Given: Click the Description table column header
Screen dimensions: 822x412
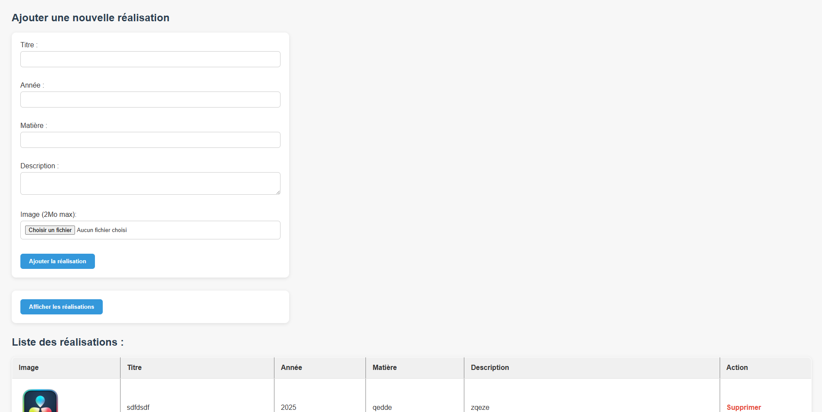Looking at the screenshot, I should (x=490, y=368).
